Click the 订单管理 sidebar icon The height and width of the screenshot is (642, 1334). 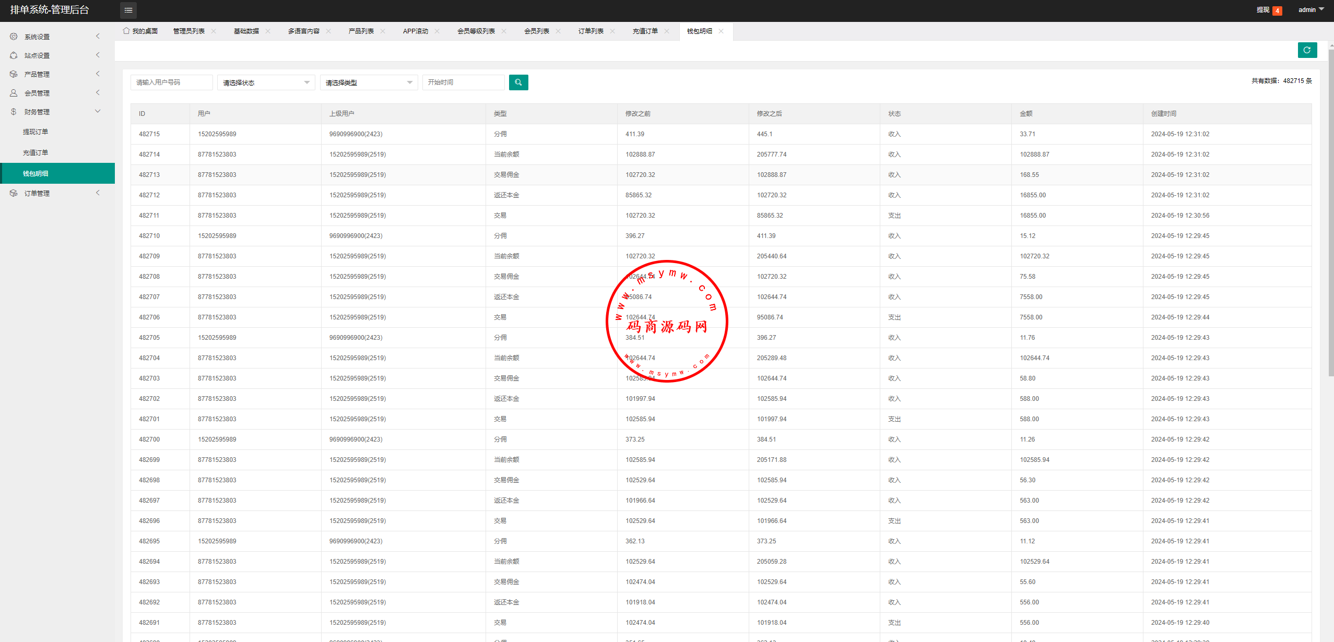(x=14, y=193)
